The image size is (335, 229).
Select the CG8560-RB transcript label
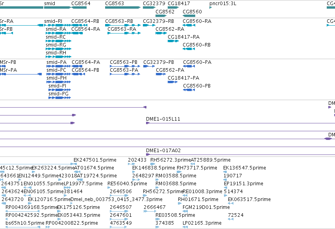point(196,45)
